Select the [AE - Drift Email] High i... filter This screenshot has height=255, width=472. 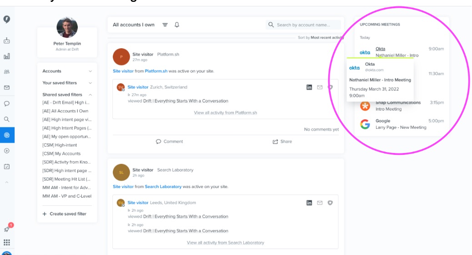(66, 102)
